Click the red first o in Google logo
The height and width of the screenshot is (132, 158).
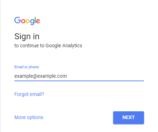23,21
